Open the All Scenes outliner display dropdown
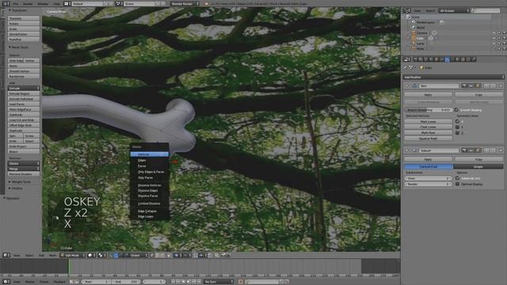507x285 pixels. 454,10
